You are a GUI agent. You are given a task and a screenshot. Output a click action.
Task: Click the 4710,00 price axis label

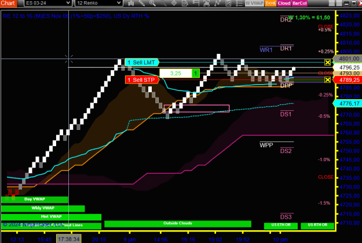tap(349, 223)
